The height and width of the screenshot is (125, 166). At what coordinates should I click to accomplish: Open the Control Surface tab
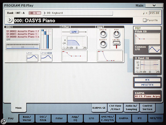coord(147,108)
